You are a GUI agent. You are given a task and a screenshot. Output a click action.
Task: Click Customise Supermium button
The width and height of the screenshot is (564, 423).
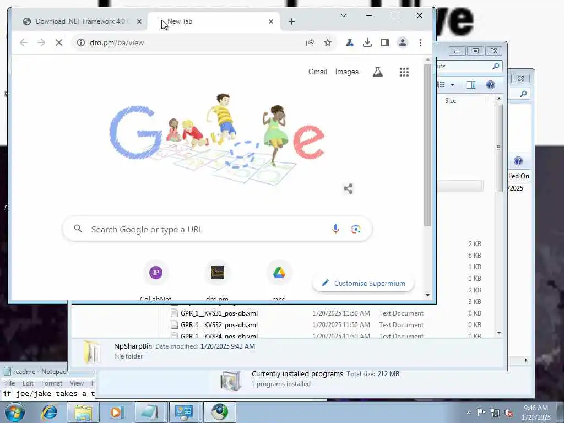(x=364, y=283)
